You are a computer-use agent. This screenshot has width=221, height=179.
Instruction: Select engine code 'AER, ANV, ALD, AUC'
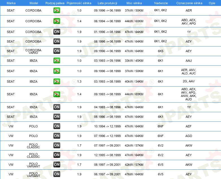coord(188,72)
